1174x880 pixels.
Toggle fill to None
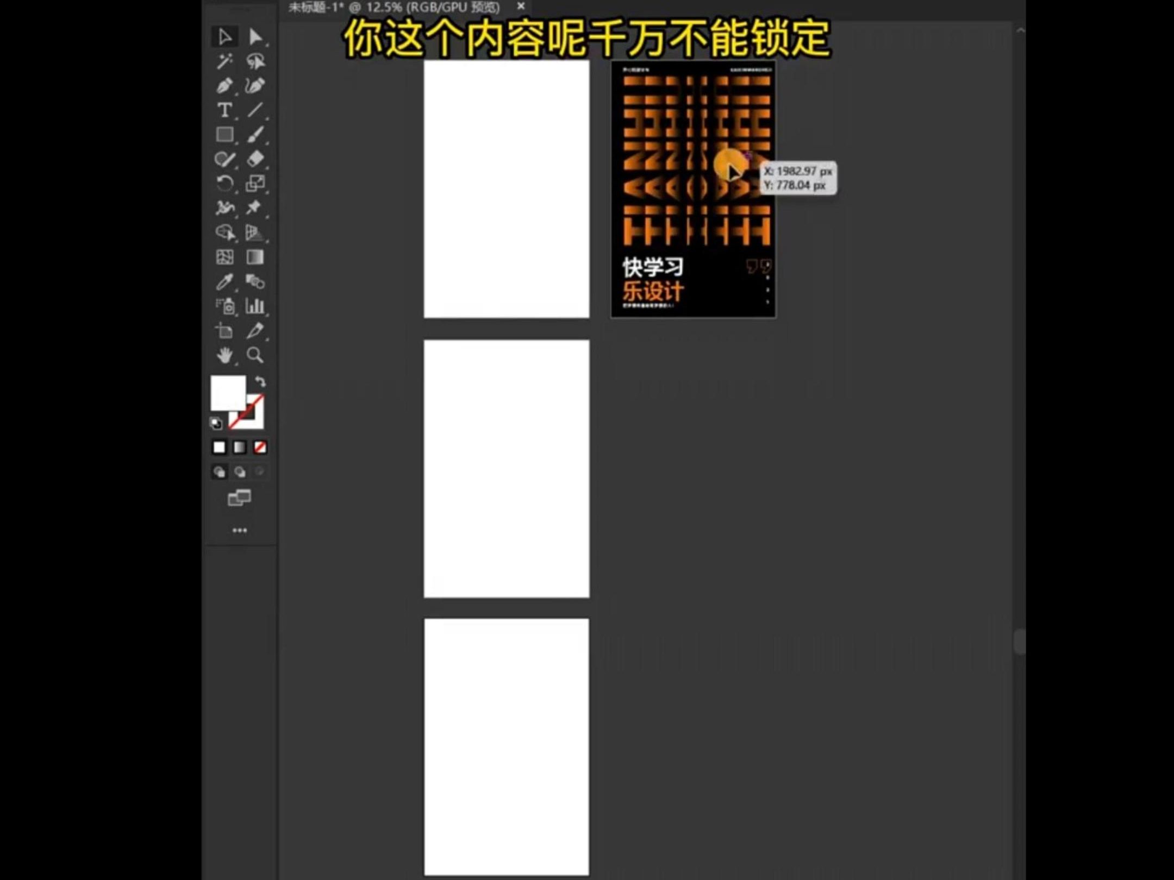(260, 445)
